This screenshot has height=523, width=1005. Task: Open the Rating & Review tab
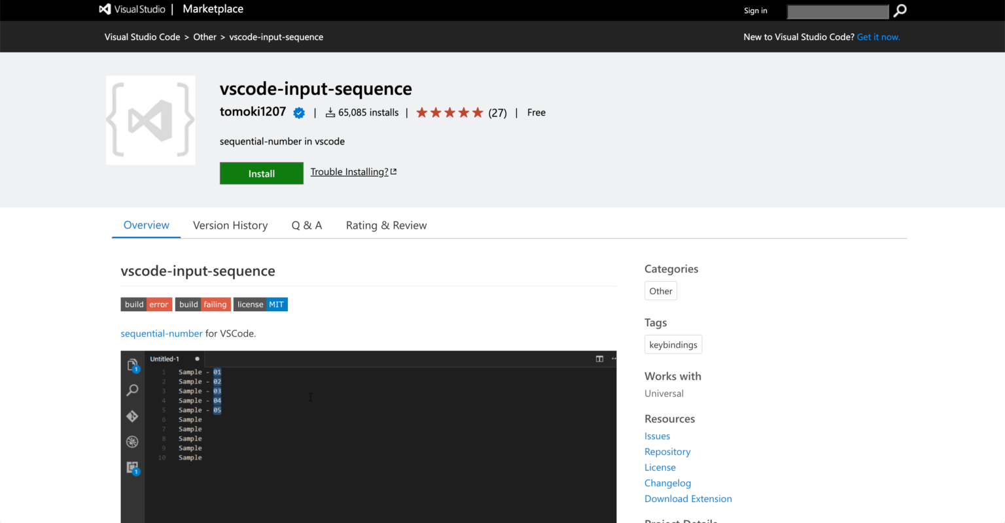[386, 225]
